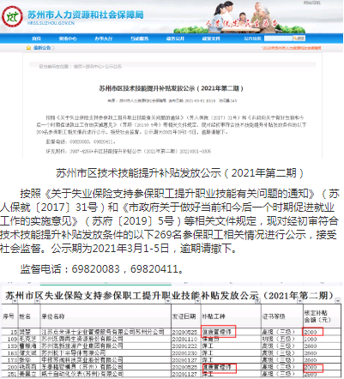Select the 证书等级 header cell
The image size is (344, 379).
point(282,316)
